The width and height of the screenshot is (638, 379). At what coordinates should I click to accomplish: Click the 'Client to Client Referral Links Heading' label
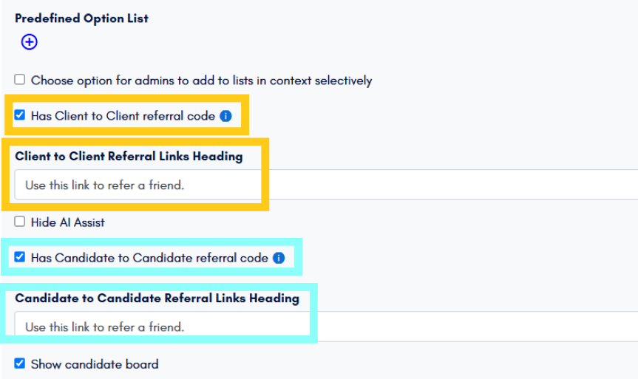[129, 156]
